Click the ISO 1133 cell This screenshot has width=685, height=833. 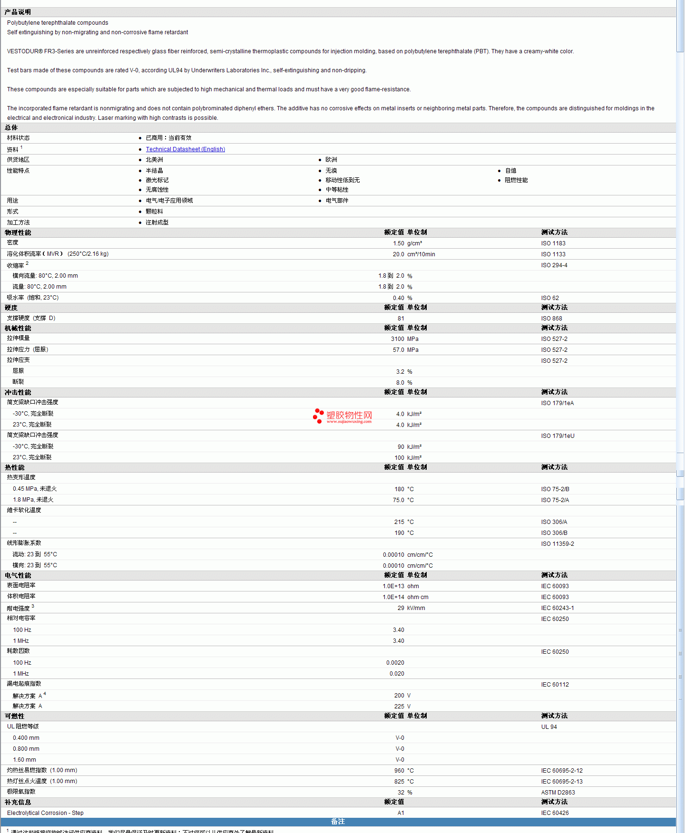[553, 254]
